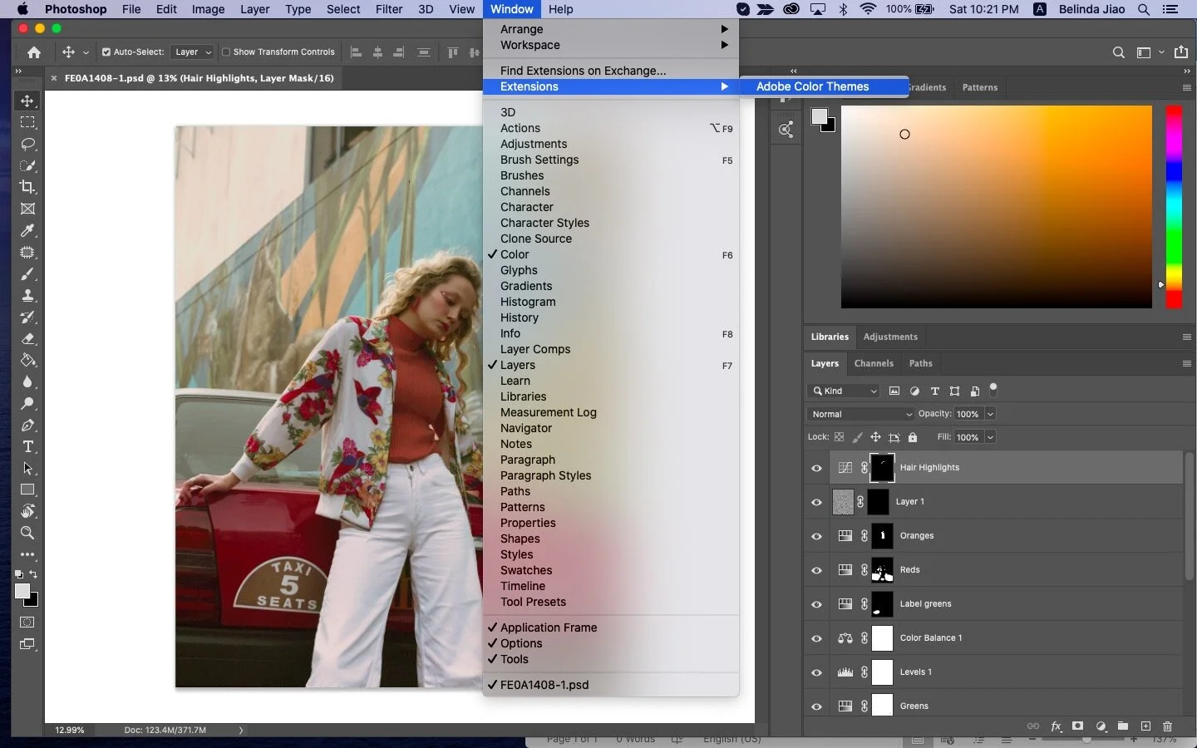This screenshot has height=748, width=1197.
Task: Open the Kind layer filter dropdown
Action: pyautogui.click(x=843, y=391)
